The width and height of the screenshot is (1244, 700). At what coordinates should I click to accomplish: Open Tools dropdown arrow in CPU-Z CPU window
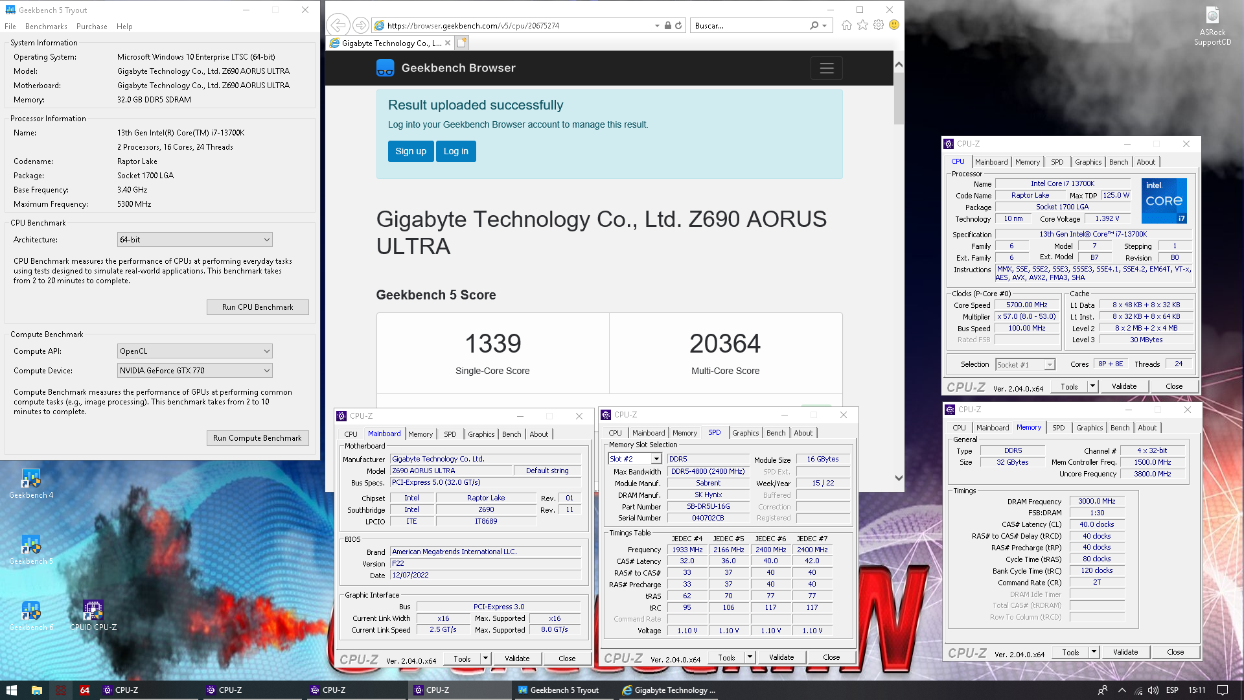coord(1092,386)
